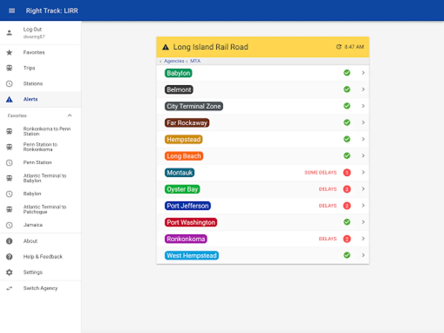
Task: Click the Settings gear icon
Action: tap(9, 272)
